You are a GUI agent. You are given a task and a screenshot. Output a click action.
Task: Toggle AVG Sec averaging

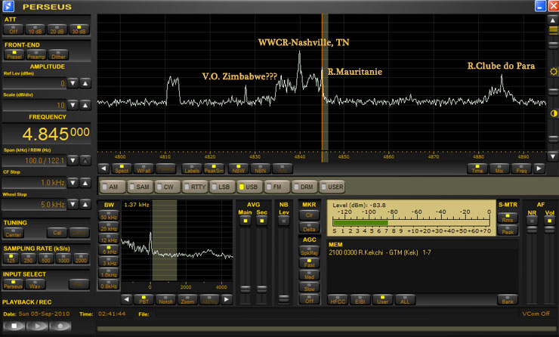[261, 221]
